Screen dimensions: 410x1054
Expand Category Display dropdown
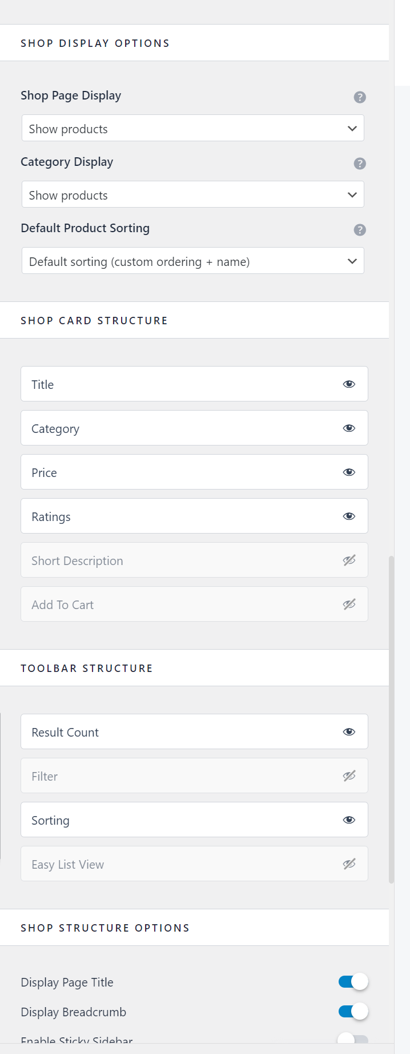[x=192, y=195]
